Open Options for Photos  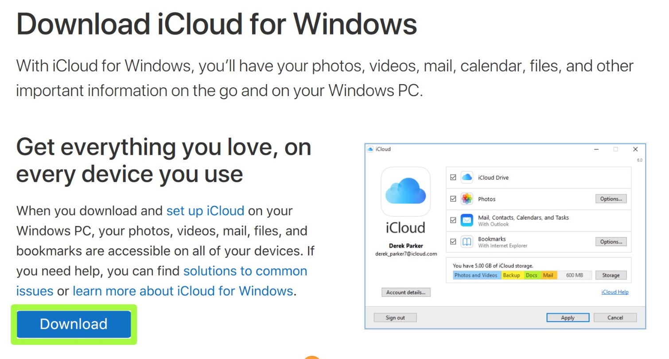coord(611,199)
